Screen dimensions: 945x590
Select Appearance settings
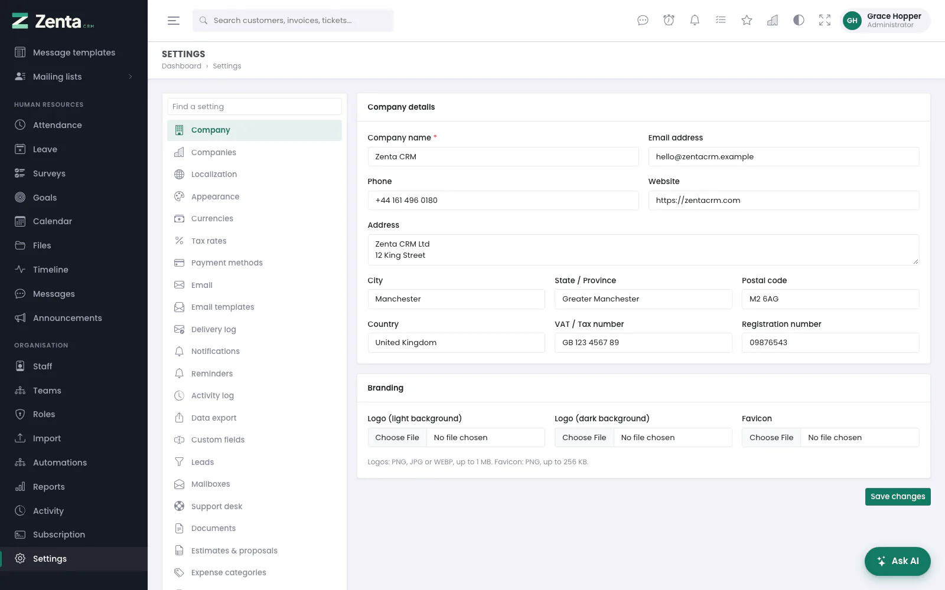pyautogui.click(x=255, y=196)
